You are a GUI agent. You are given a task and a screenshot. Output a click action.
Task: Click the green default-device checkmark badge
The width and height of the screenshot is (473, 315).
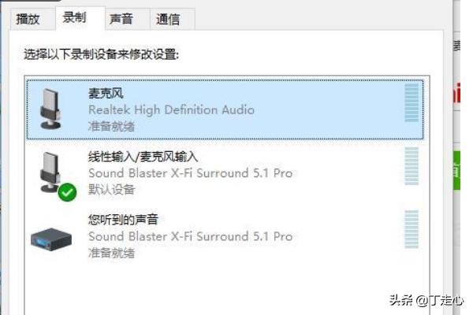point(67,192)
